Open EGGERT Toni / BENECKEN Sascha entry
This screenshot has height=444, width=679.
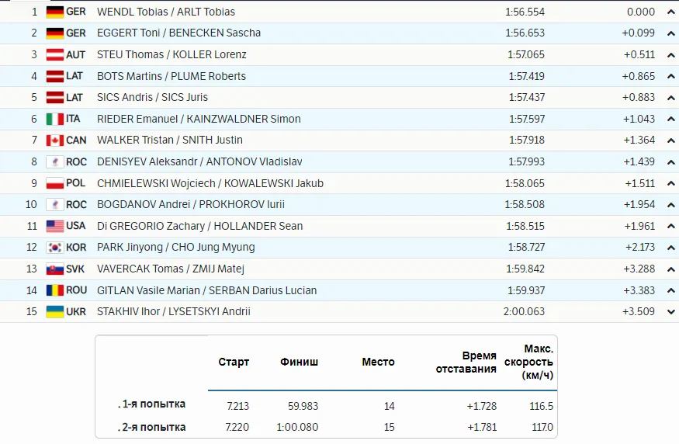pyautogui.click(x=178, y=33)
